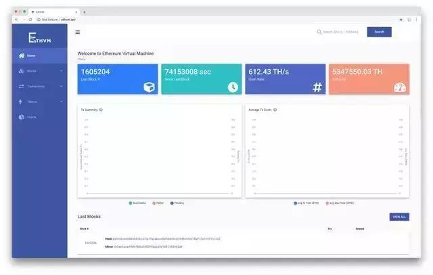
Task: Click the VIEW ALL button
Action: click(399, 217)
